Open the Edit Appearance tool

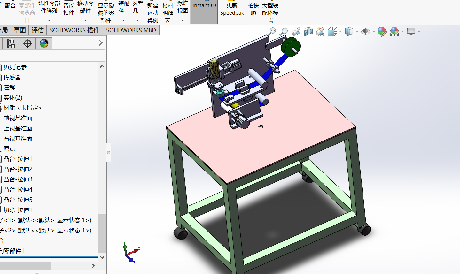point(382,31)
